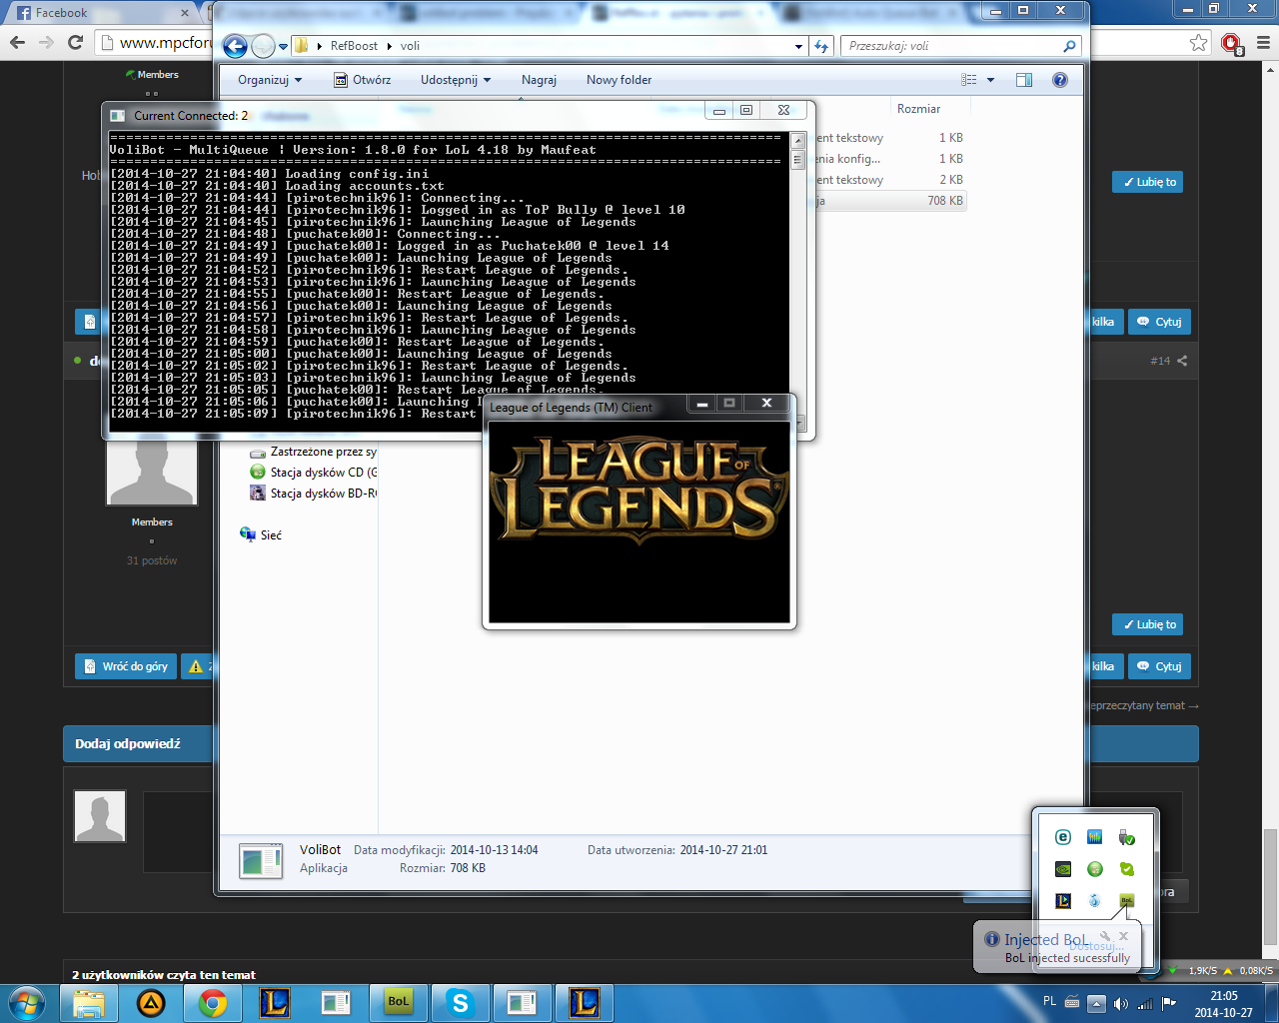
Task: Open the NVIDIA icon in the tray popup
Action: pyautogui.click(x=1063, y=869)
